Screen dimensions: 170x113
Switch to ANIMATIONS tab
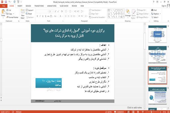pyautogui.click(x=52, y=6)
